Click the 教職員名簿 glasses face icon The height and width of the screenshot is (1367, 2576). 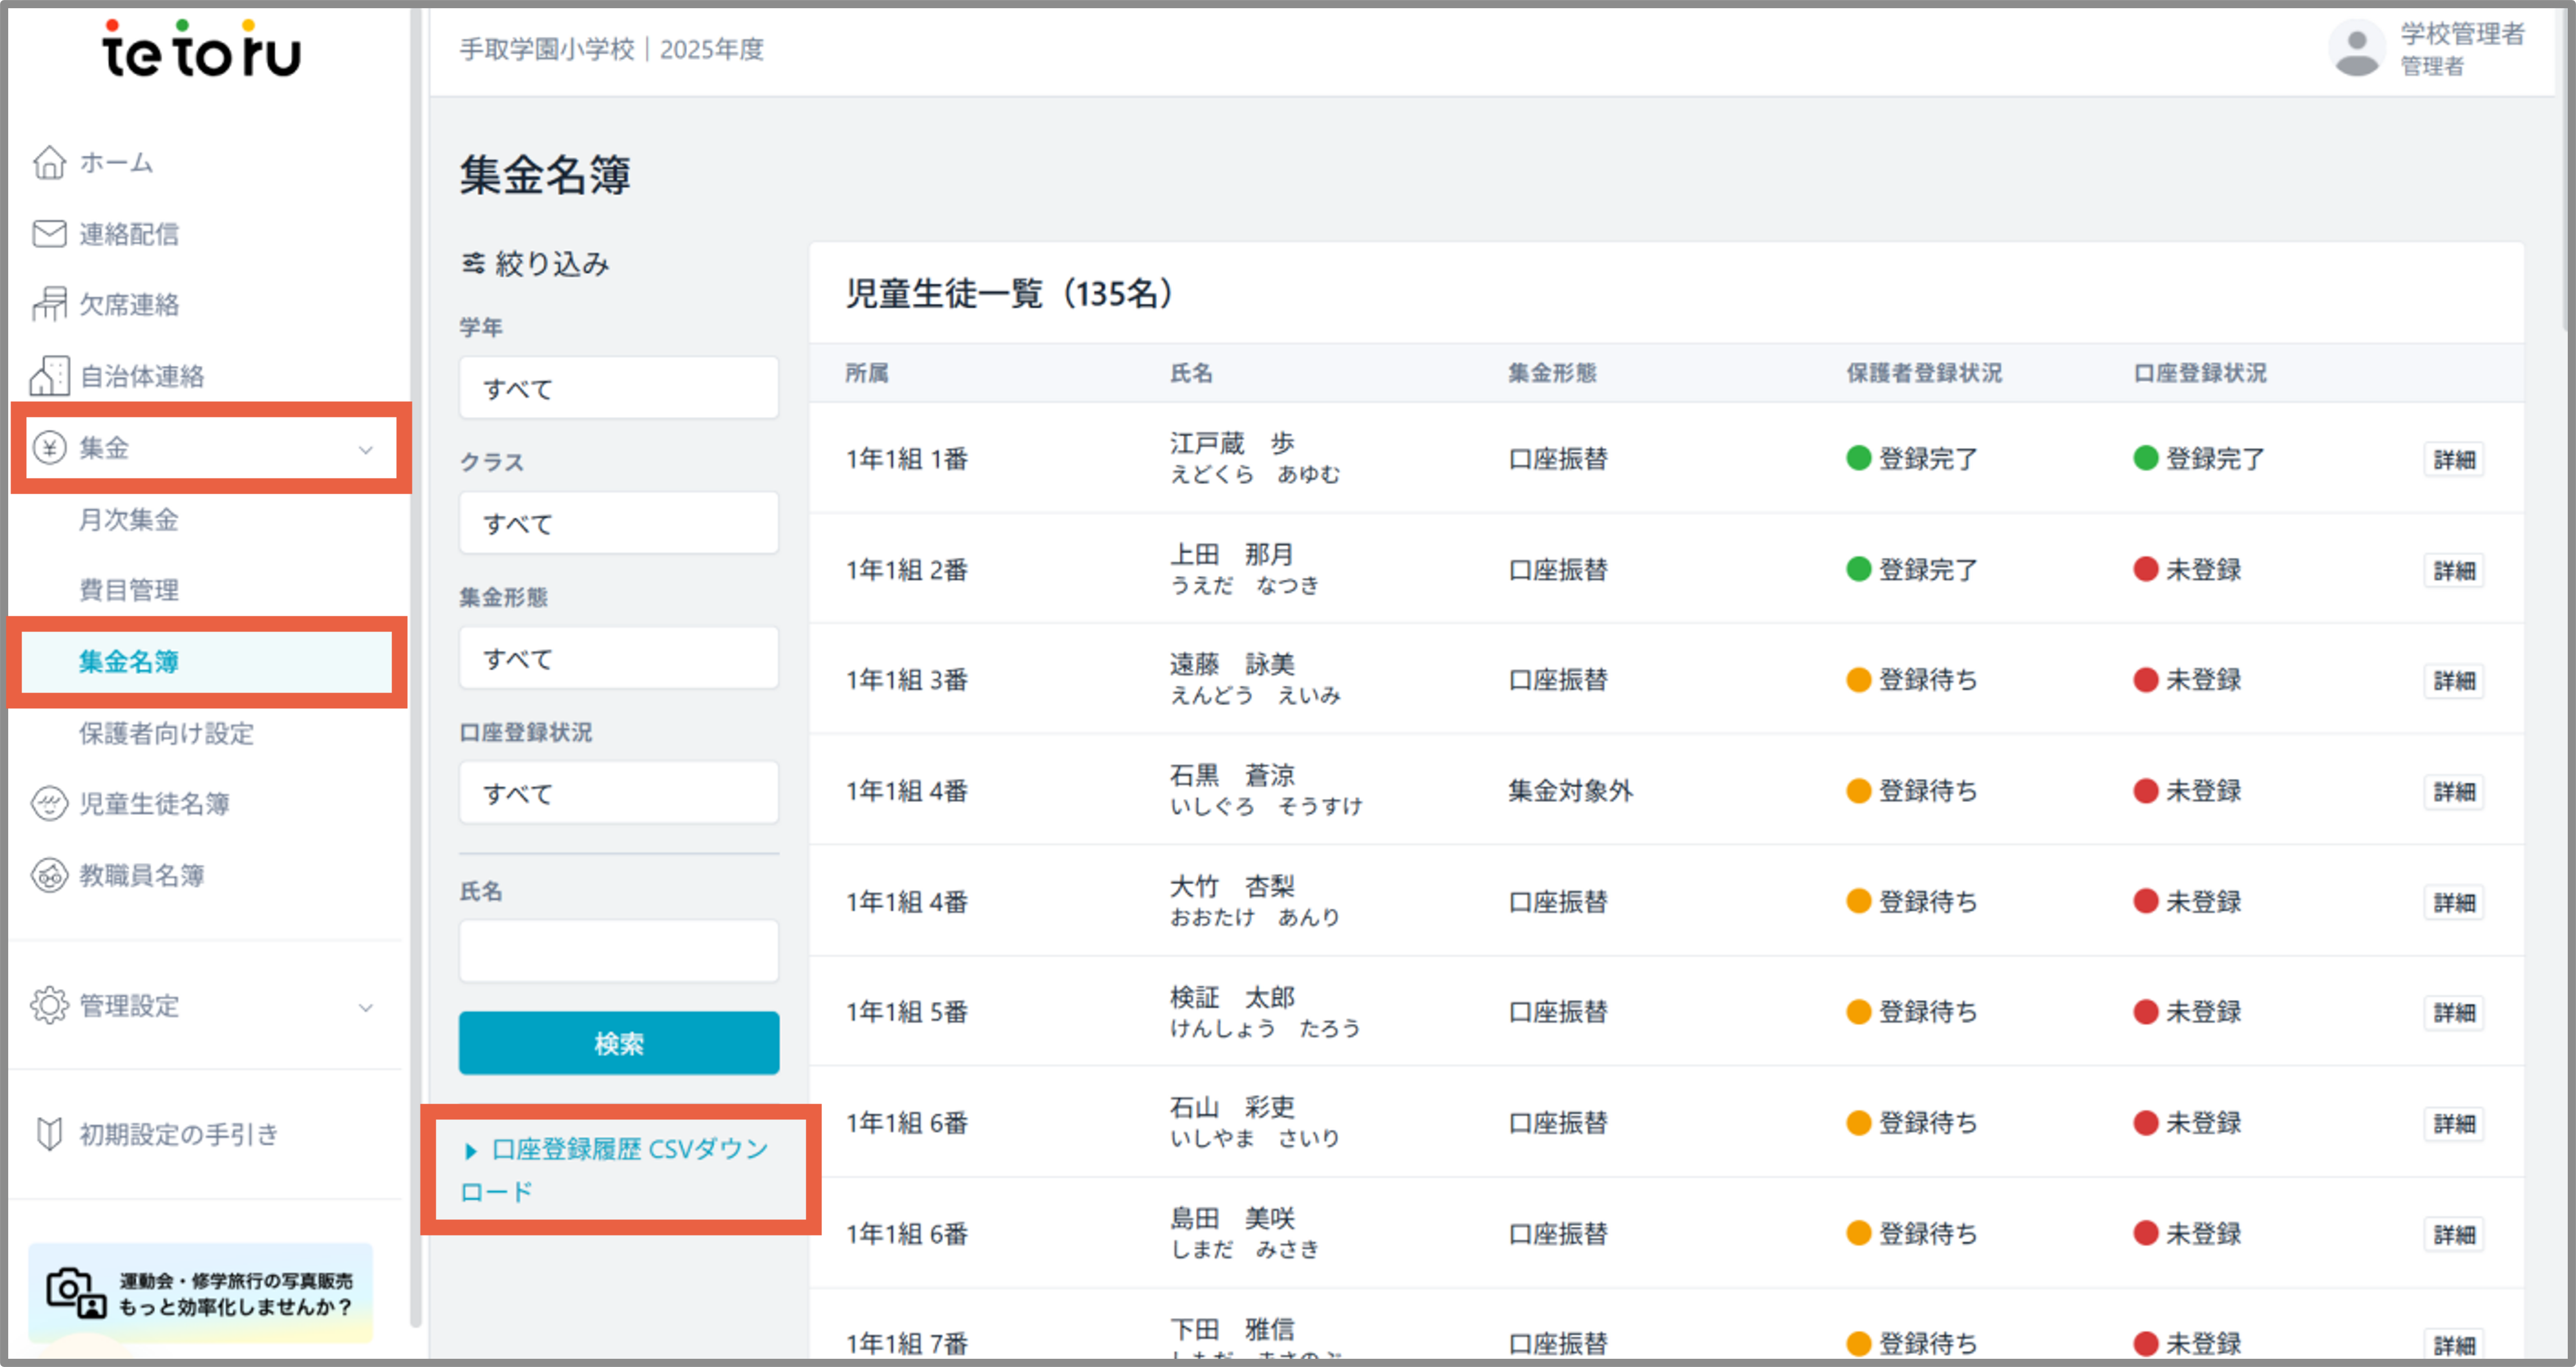coord(49,875)
